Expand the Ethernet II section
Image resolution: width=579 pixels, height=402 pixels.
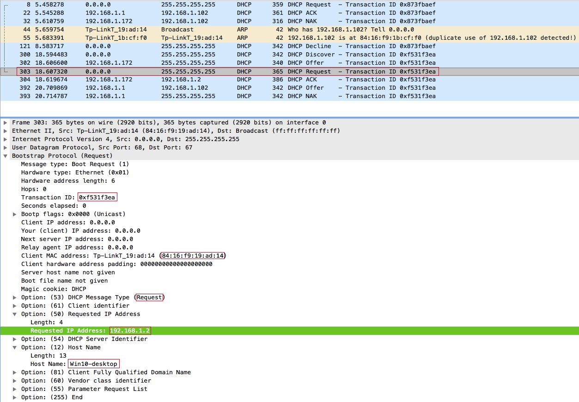[5, 131]
